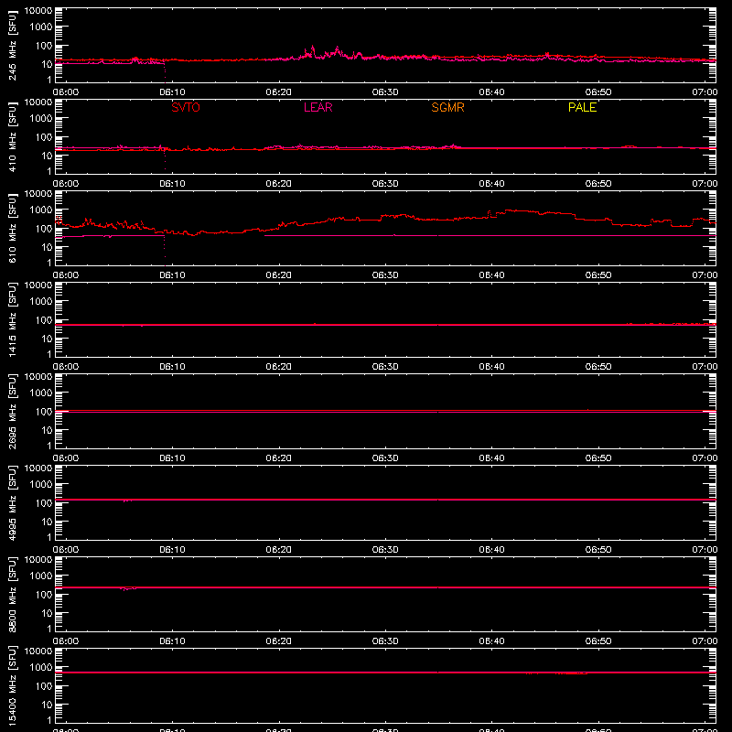732x732 pixels.
Task: Click the PALE station legend label
Action: click(582, 107)
